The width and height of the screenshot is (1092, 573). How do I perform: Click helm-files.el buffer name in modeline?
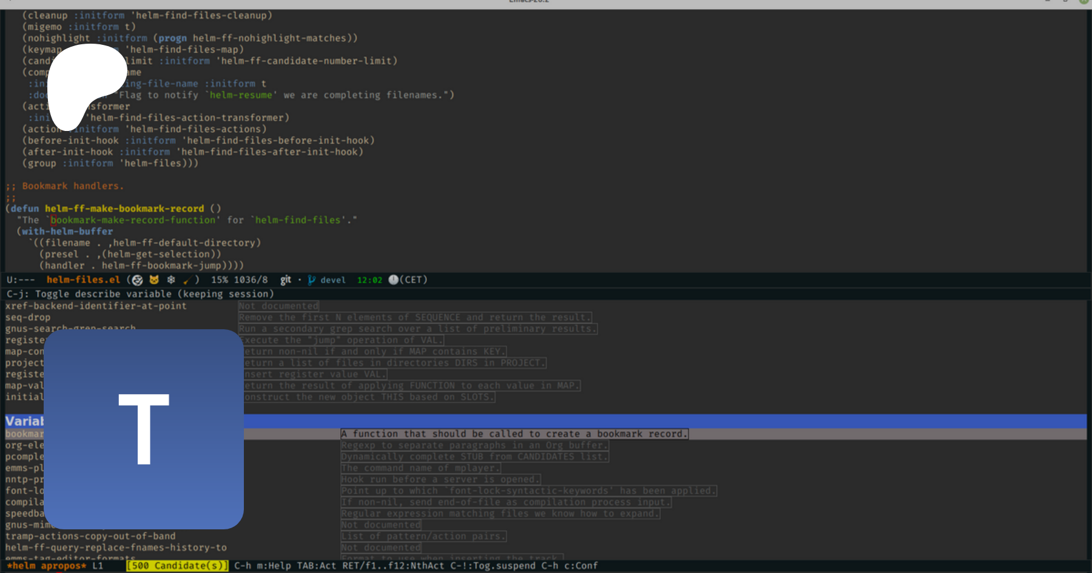coord(83,280)
